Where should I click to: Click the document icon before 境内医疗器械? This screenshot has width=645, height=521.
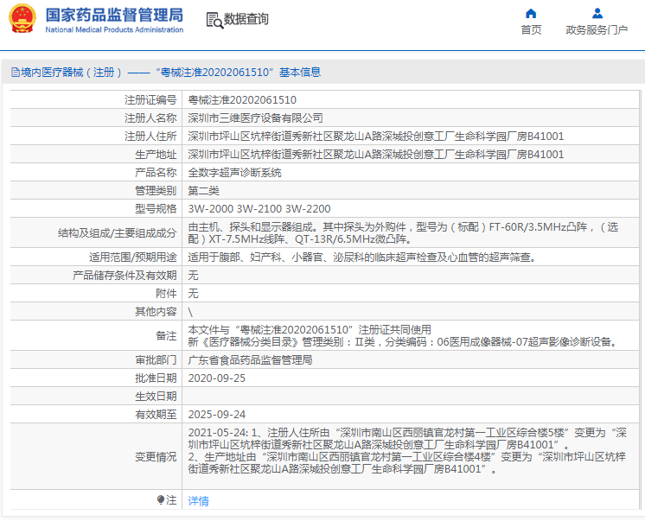(x=16, y=73)
